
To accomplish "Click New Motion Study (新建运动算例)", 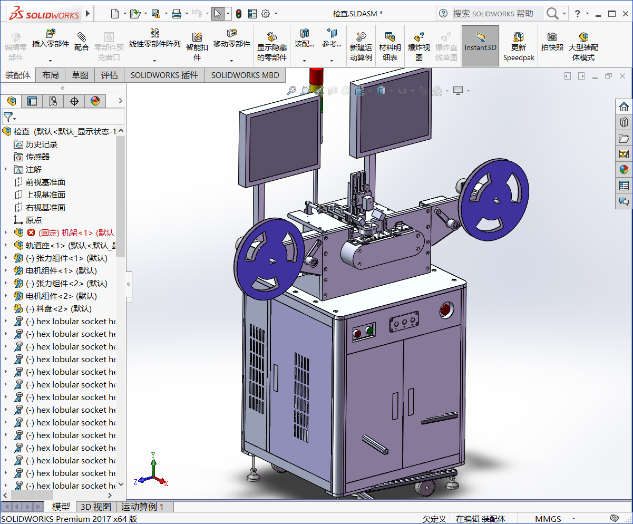I will pos(361,47).
